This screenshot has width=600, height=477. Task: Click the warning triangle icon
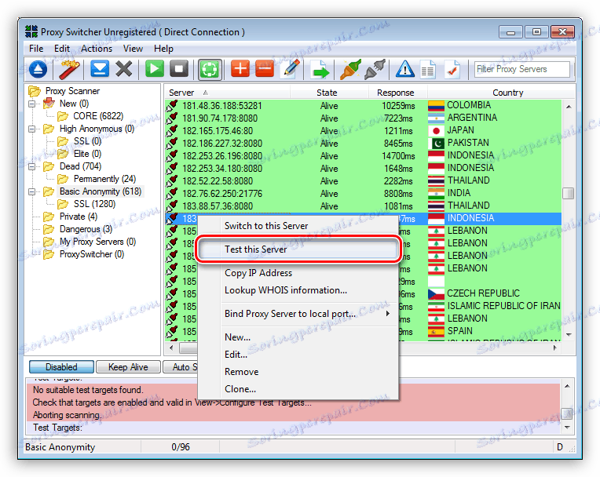(405, 70)
